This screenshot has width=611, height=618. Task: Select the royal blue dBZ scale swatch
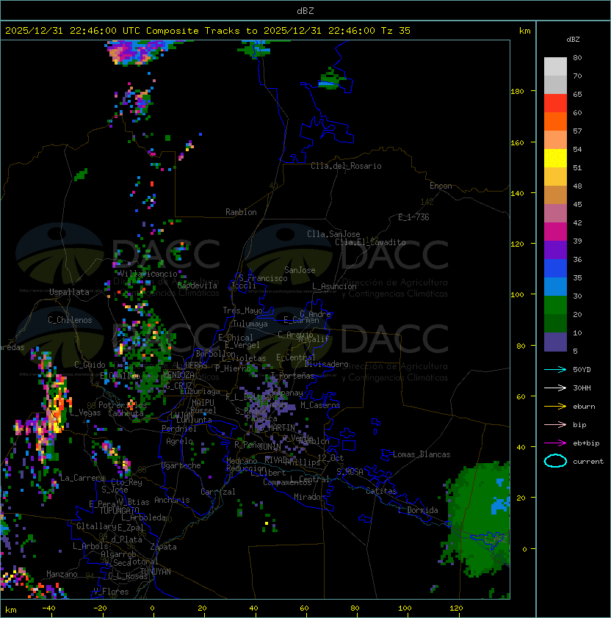(x=555, y=269)
